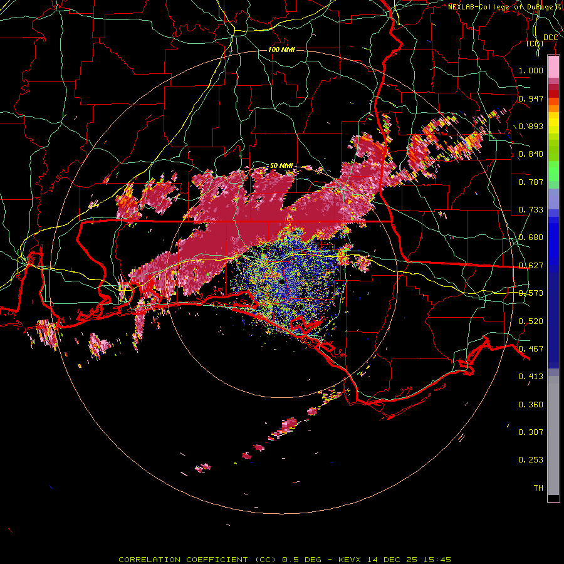
Task: Click the radar site center dot in the blue clutter
Action: tap(281, 281)
